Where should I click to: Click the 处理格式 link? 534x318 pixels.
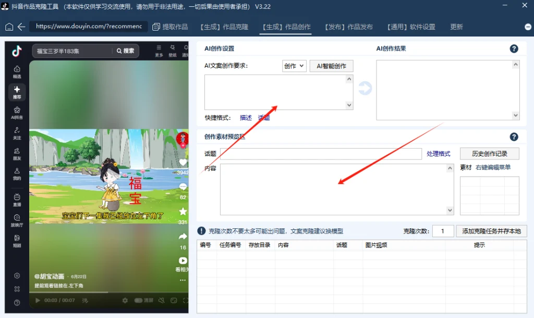tap(438, 154)
